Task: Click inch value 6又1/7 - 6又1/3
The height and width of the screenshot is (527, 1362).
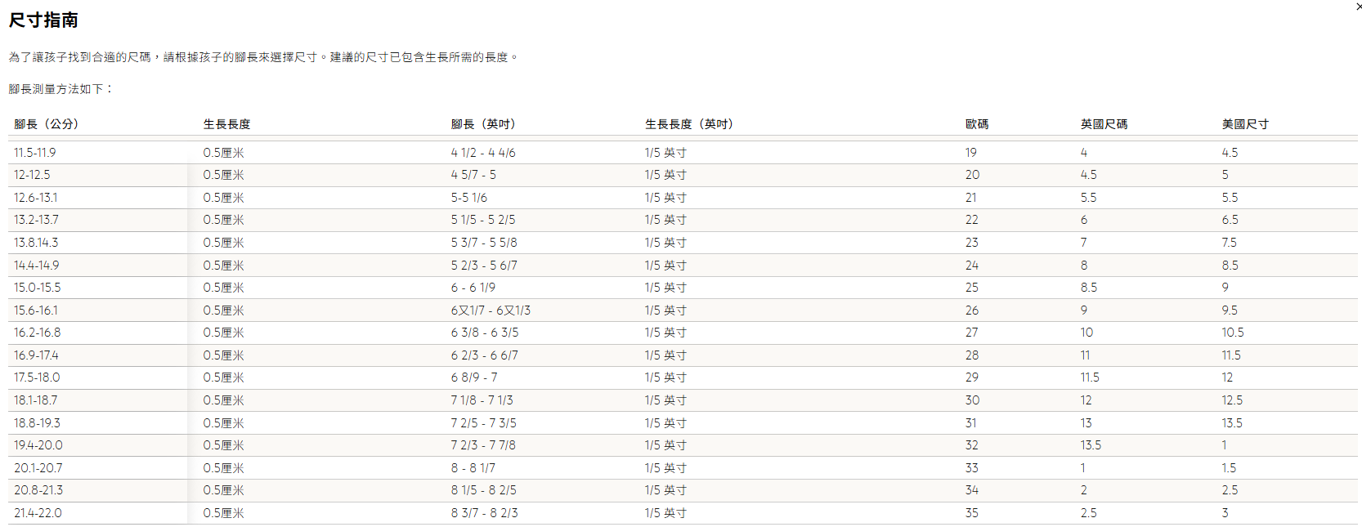Action: tap(491, 310)
